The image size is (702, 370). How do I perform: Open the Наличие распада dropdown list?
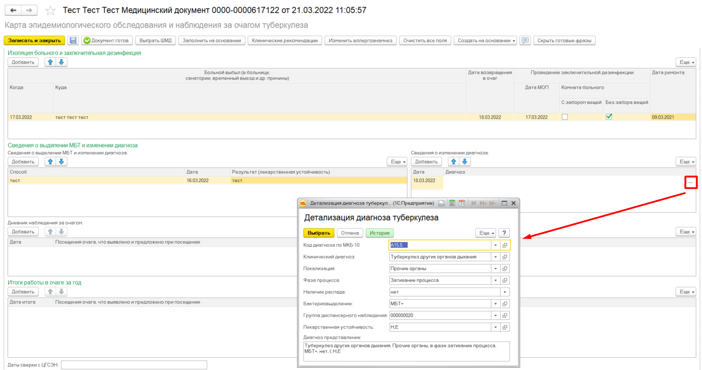point(505,292)
